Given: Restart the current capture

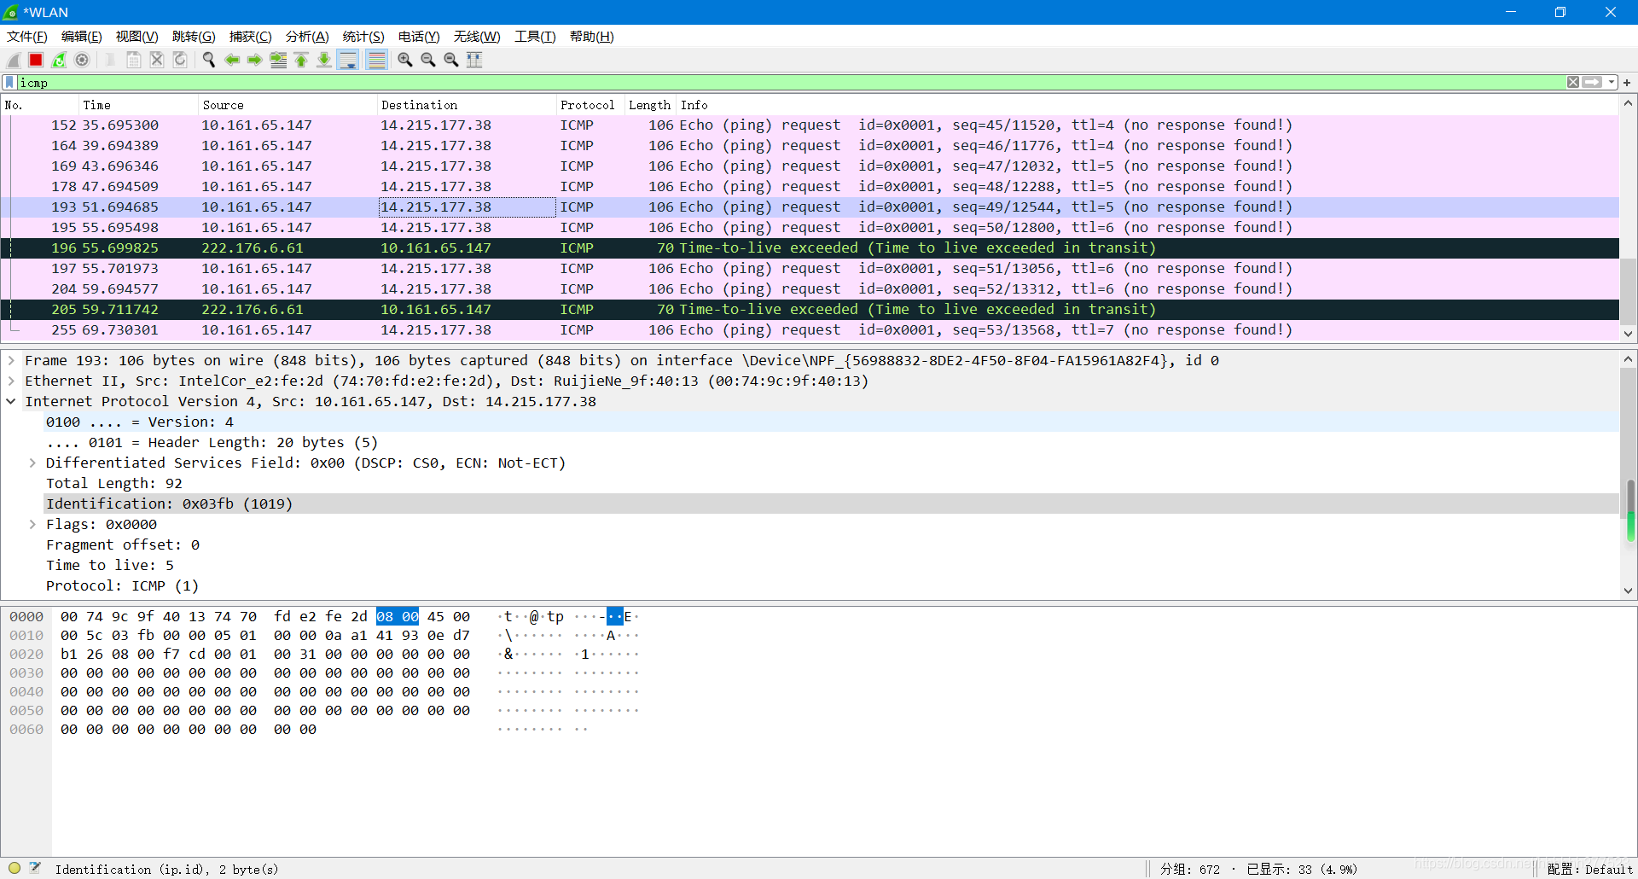Looking at the screenshot, I should [59, 60].
